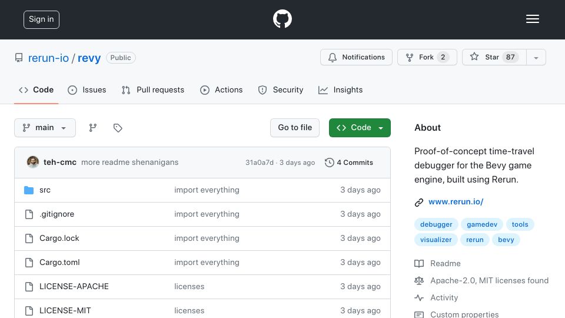
Task: Open the GitHub logo homepage
Action: 282,19
